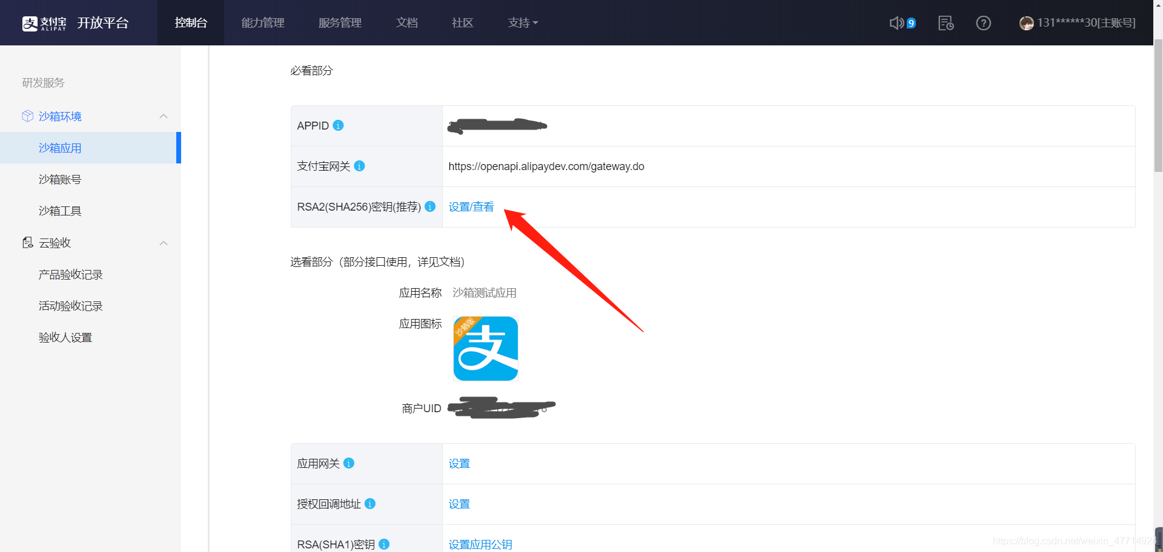Click the 云验收 document icon in sidebar
Image resolution: width=1163 pixels, height=552 pixels.
[27, 243]
